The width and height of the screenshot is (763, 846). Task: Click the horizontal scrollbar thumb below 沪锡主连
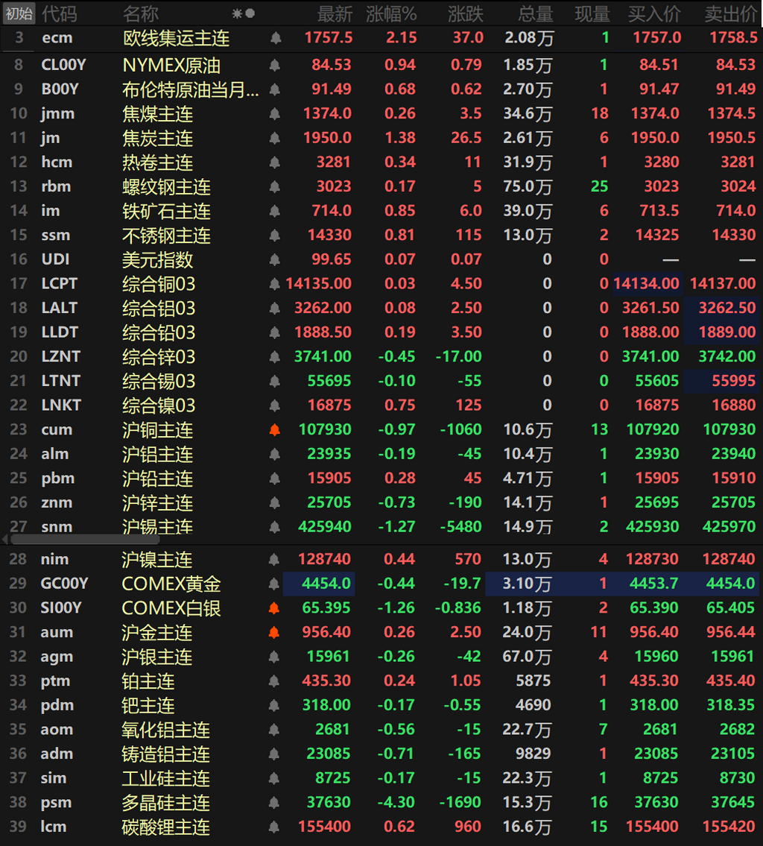[85, 539]
